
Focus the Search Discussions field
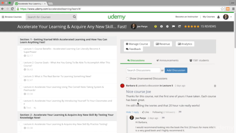pyautogui.click(x=143, y=70)
